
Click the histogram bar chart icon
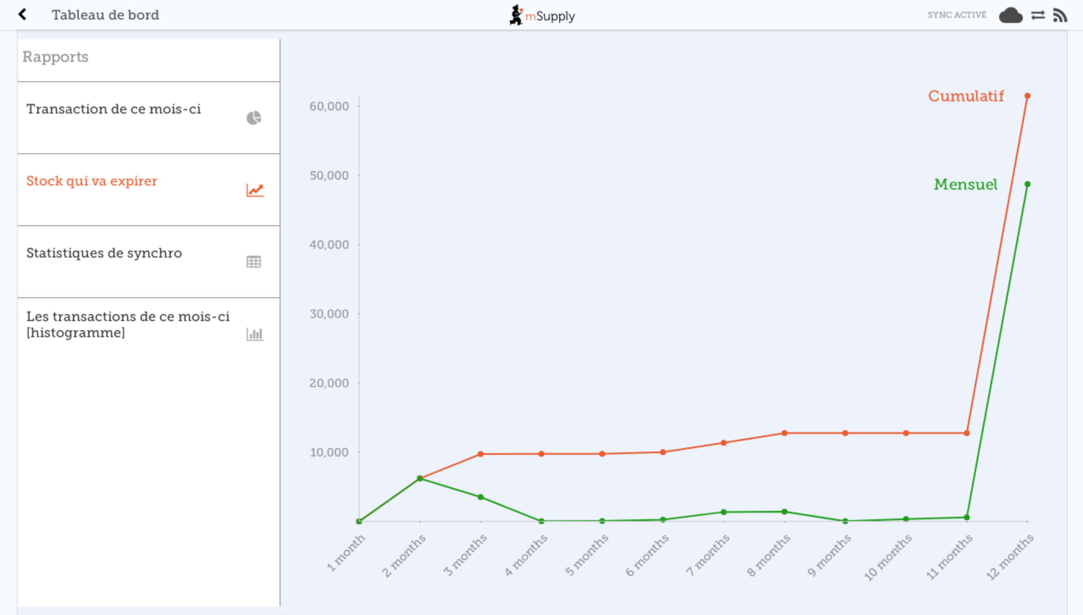(255, 334)
